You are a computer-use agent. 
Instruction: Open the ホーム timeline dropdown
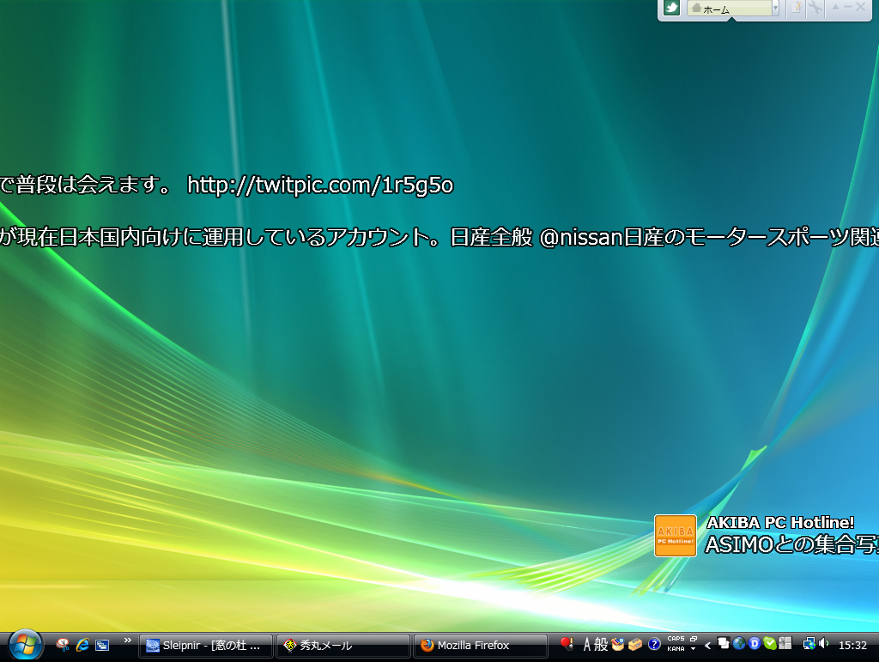(x=775, y=8)
